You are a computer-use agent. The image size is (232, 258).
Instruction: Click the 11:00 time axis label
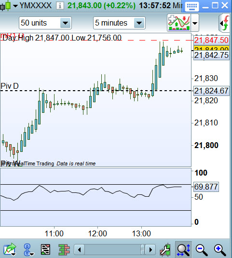[54, 233]
